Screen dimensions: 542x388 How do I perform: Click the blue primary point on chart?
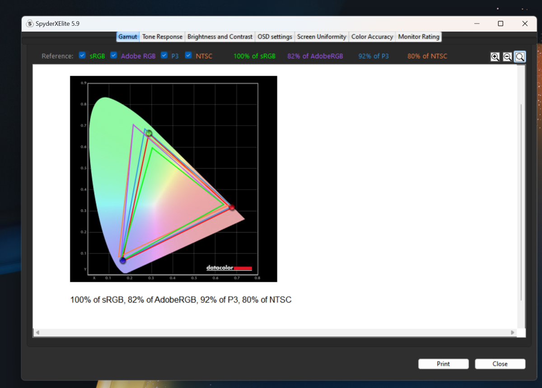click(x=122, y=261)
